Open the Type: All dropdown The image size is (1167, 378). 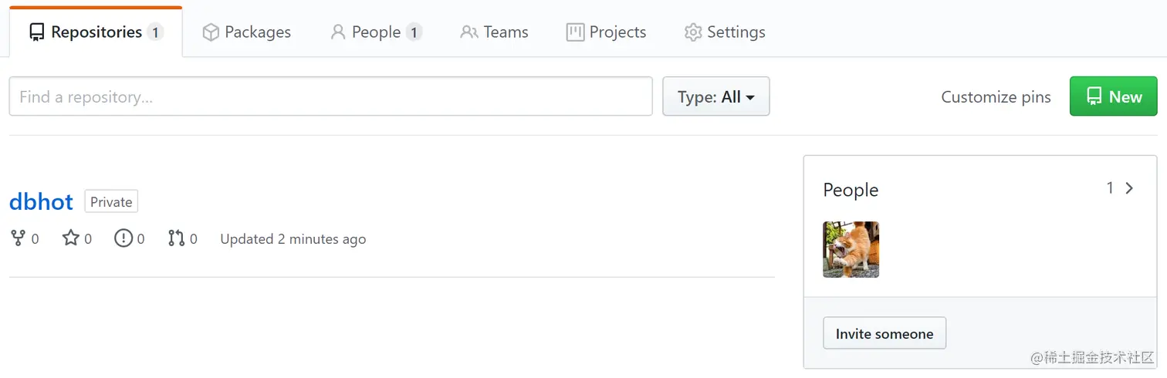tap(715, 96)
